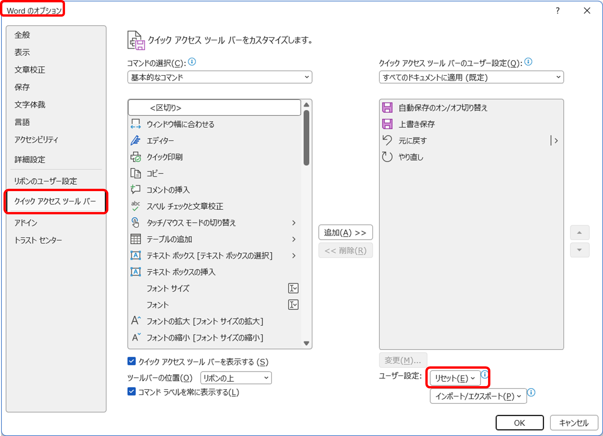Open the 基本的なコマンド dropdown
This screenshot has width=603, height=436.
pyautogui.click(x=219, y=77)
